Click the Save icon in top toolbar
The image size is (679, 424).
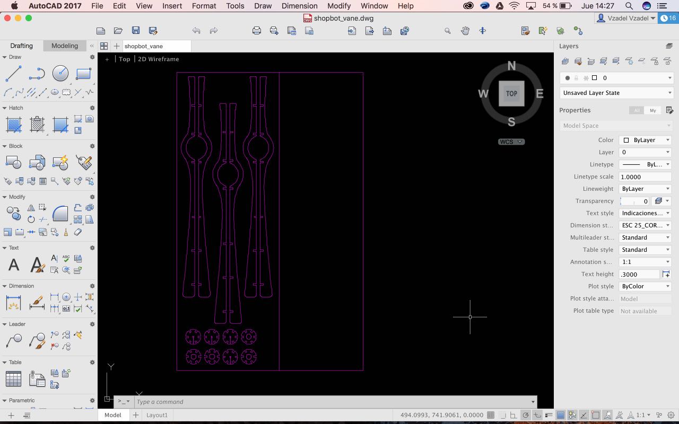136,31
